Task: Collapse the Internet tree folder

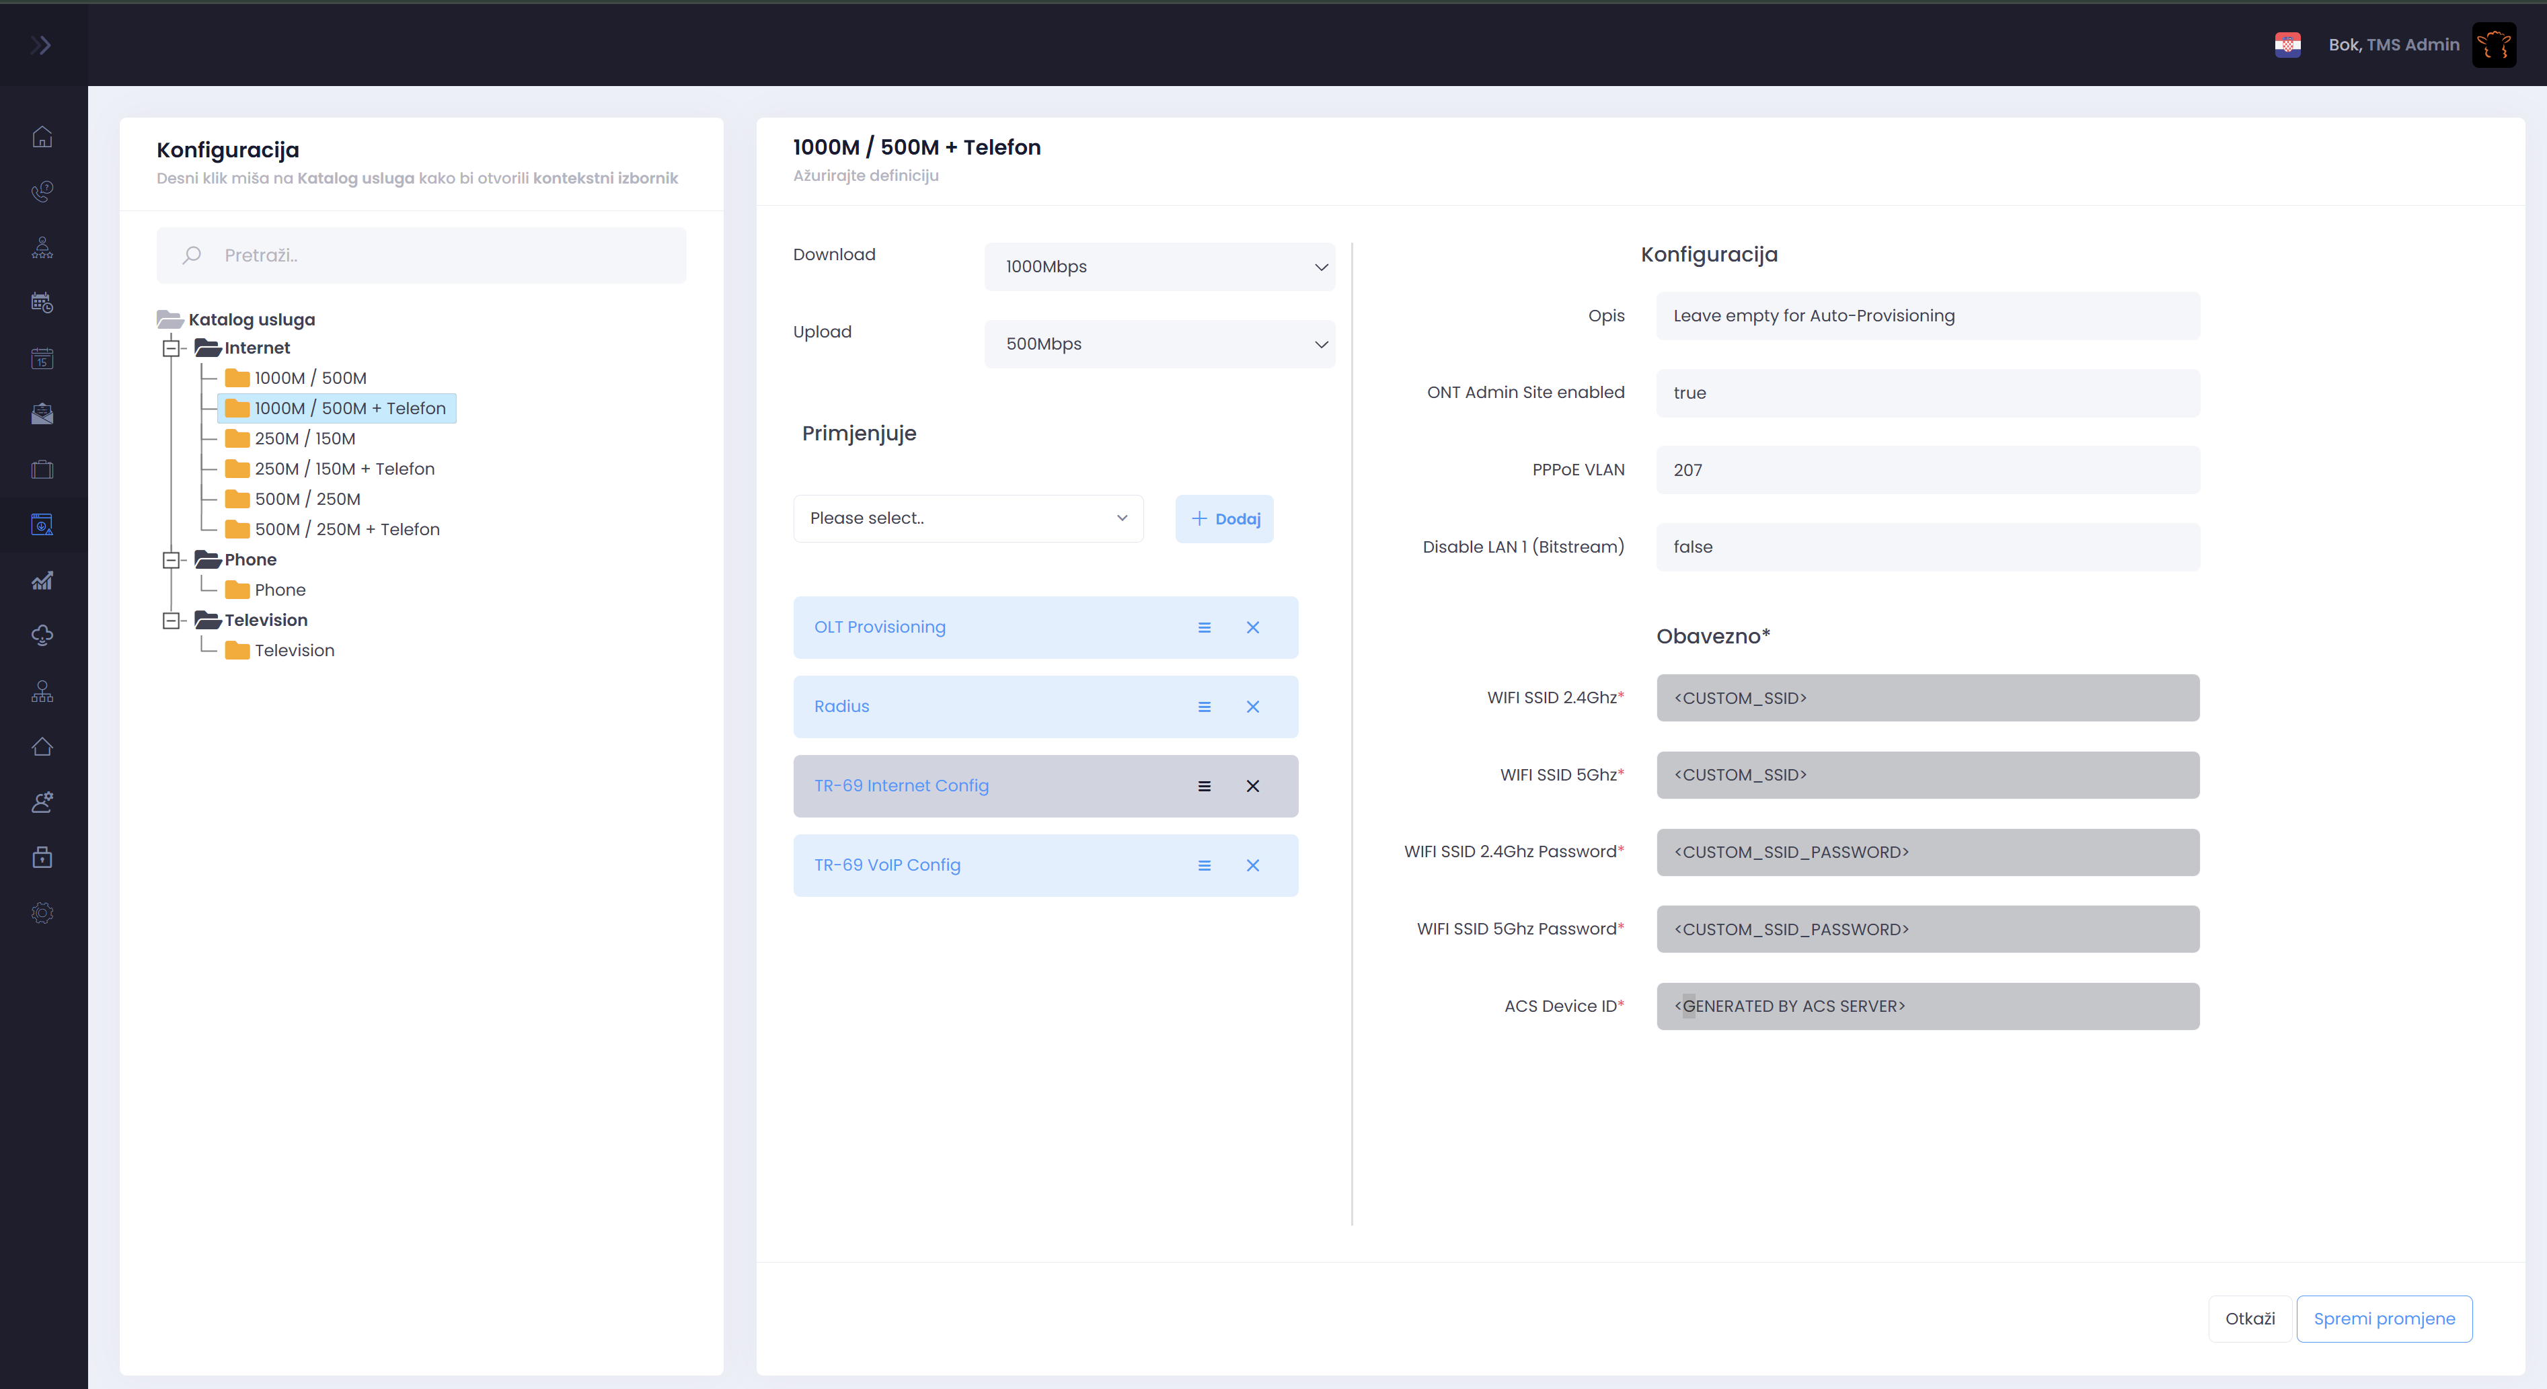Action: pos(170,348)
